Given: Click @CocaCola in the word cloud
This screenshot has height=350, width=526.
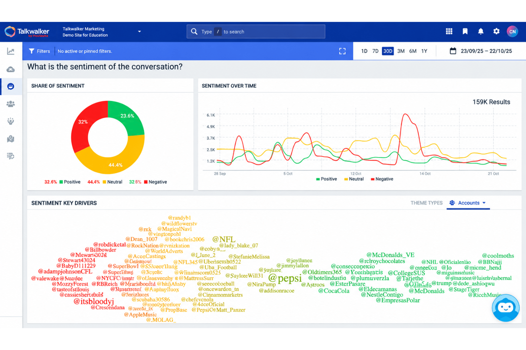Looking at the screenshot, I should [x=334, y=291].
